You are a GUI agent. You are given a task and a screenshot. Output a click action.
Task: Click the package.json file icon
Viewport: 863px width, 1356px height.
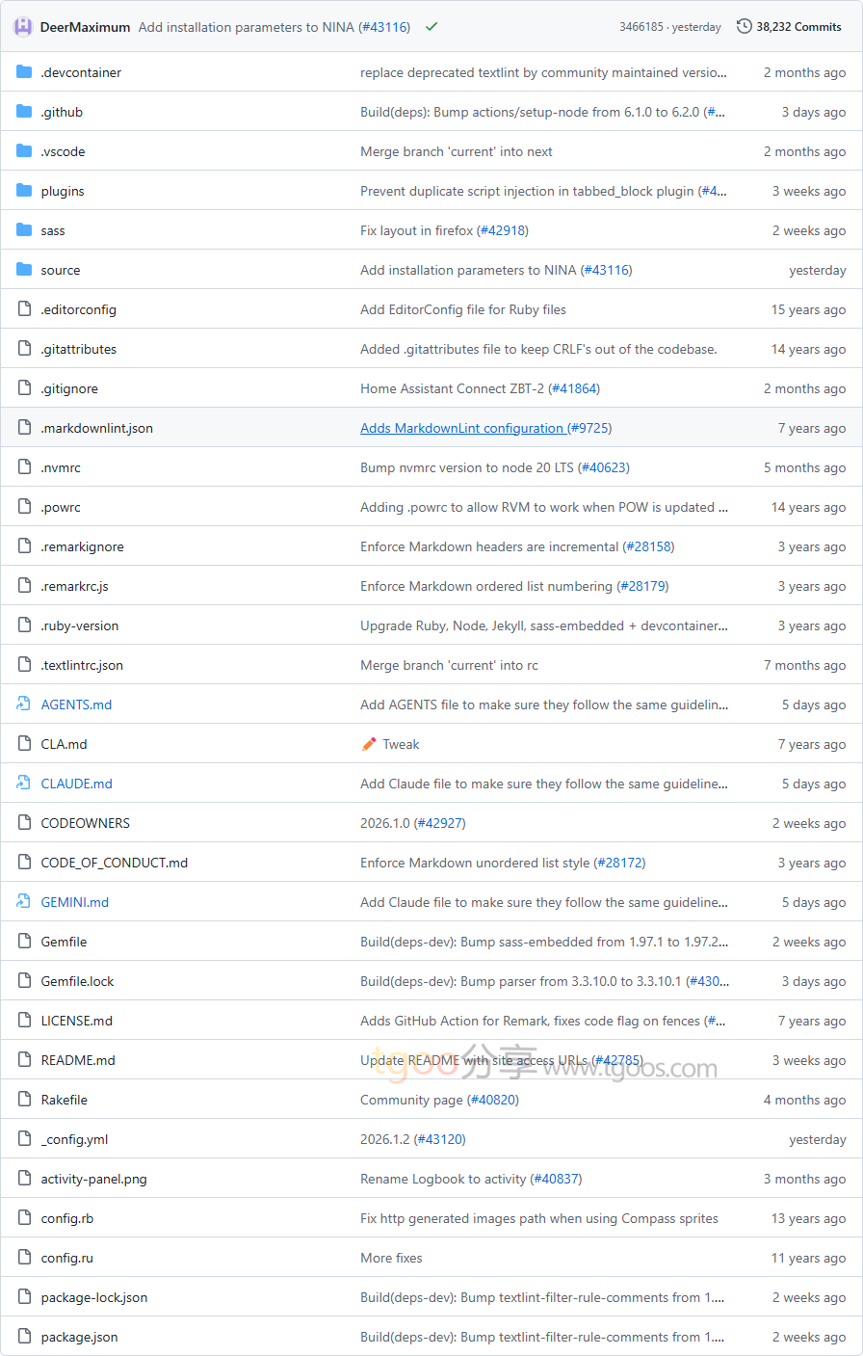click(x=24, y=1337)
